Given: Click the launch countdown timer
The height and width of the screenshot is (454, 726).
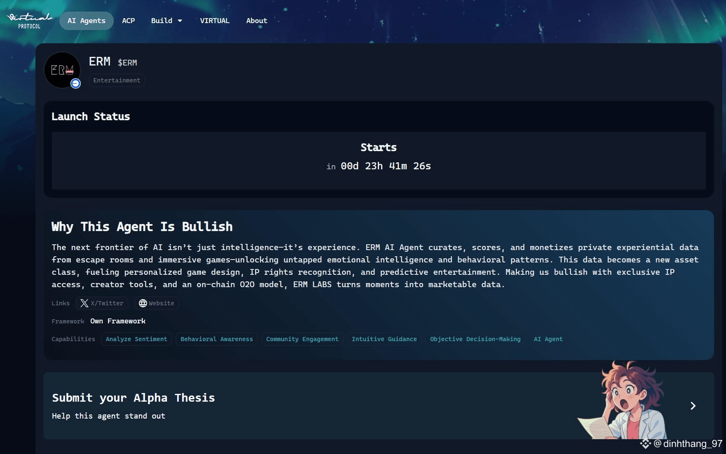Looking at the screenshot, I should click(x=379, y=166).
